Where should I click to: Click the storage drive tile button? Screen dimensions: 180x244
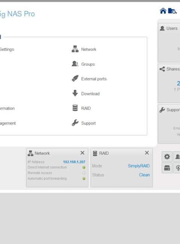coord(167,168)
